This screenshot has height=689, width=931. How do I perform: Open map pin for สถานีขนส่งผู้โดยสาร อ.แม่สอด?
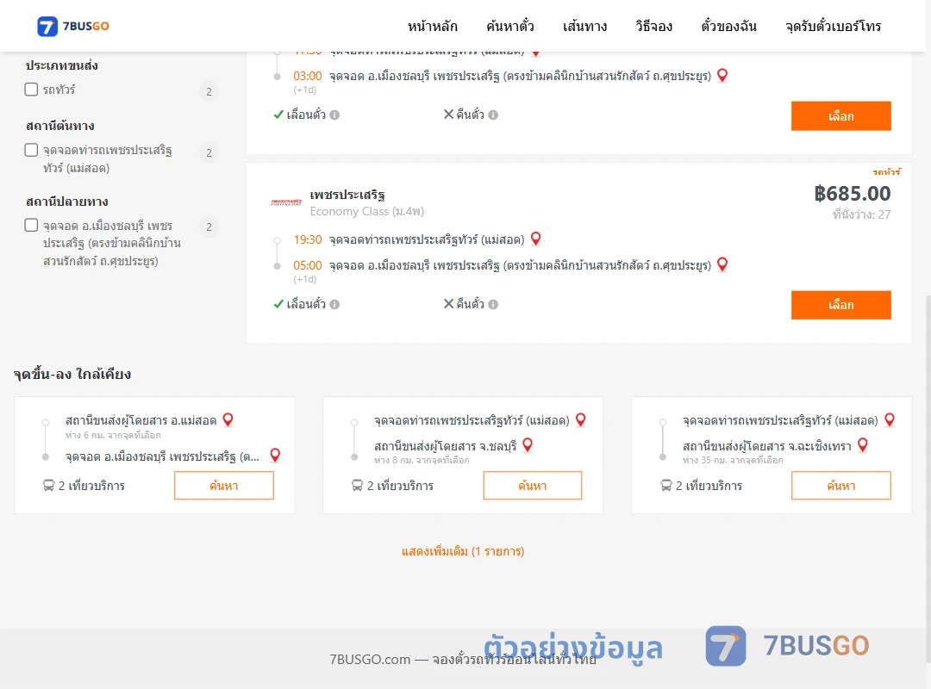click(228, 419)
